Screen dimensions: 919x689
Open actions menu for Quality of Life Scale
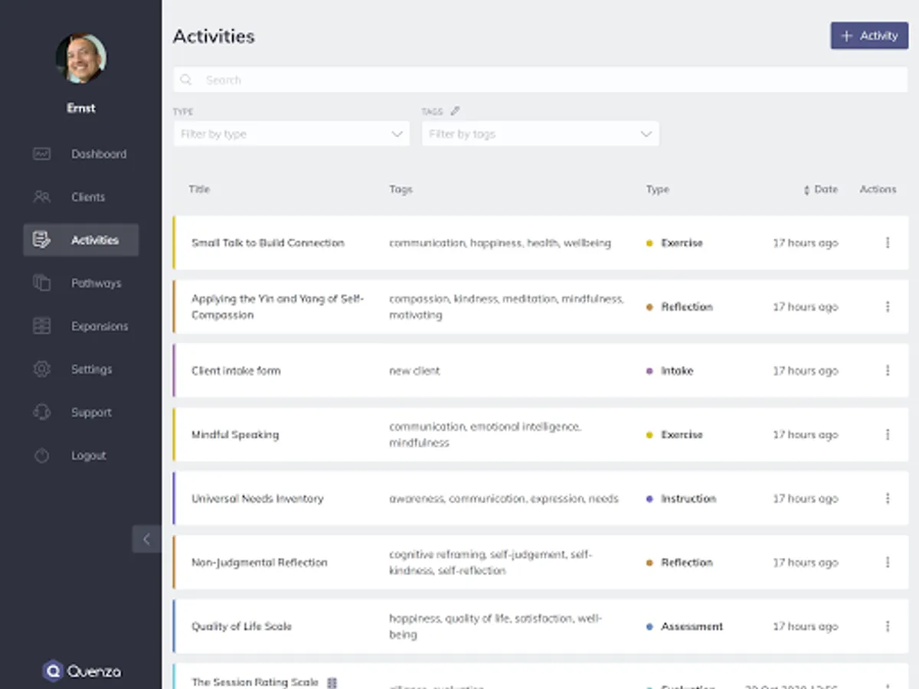click(888, 626)
